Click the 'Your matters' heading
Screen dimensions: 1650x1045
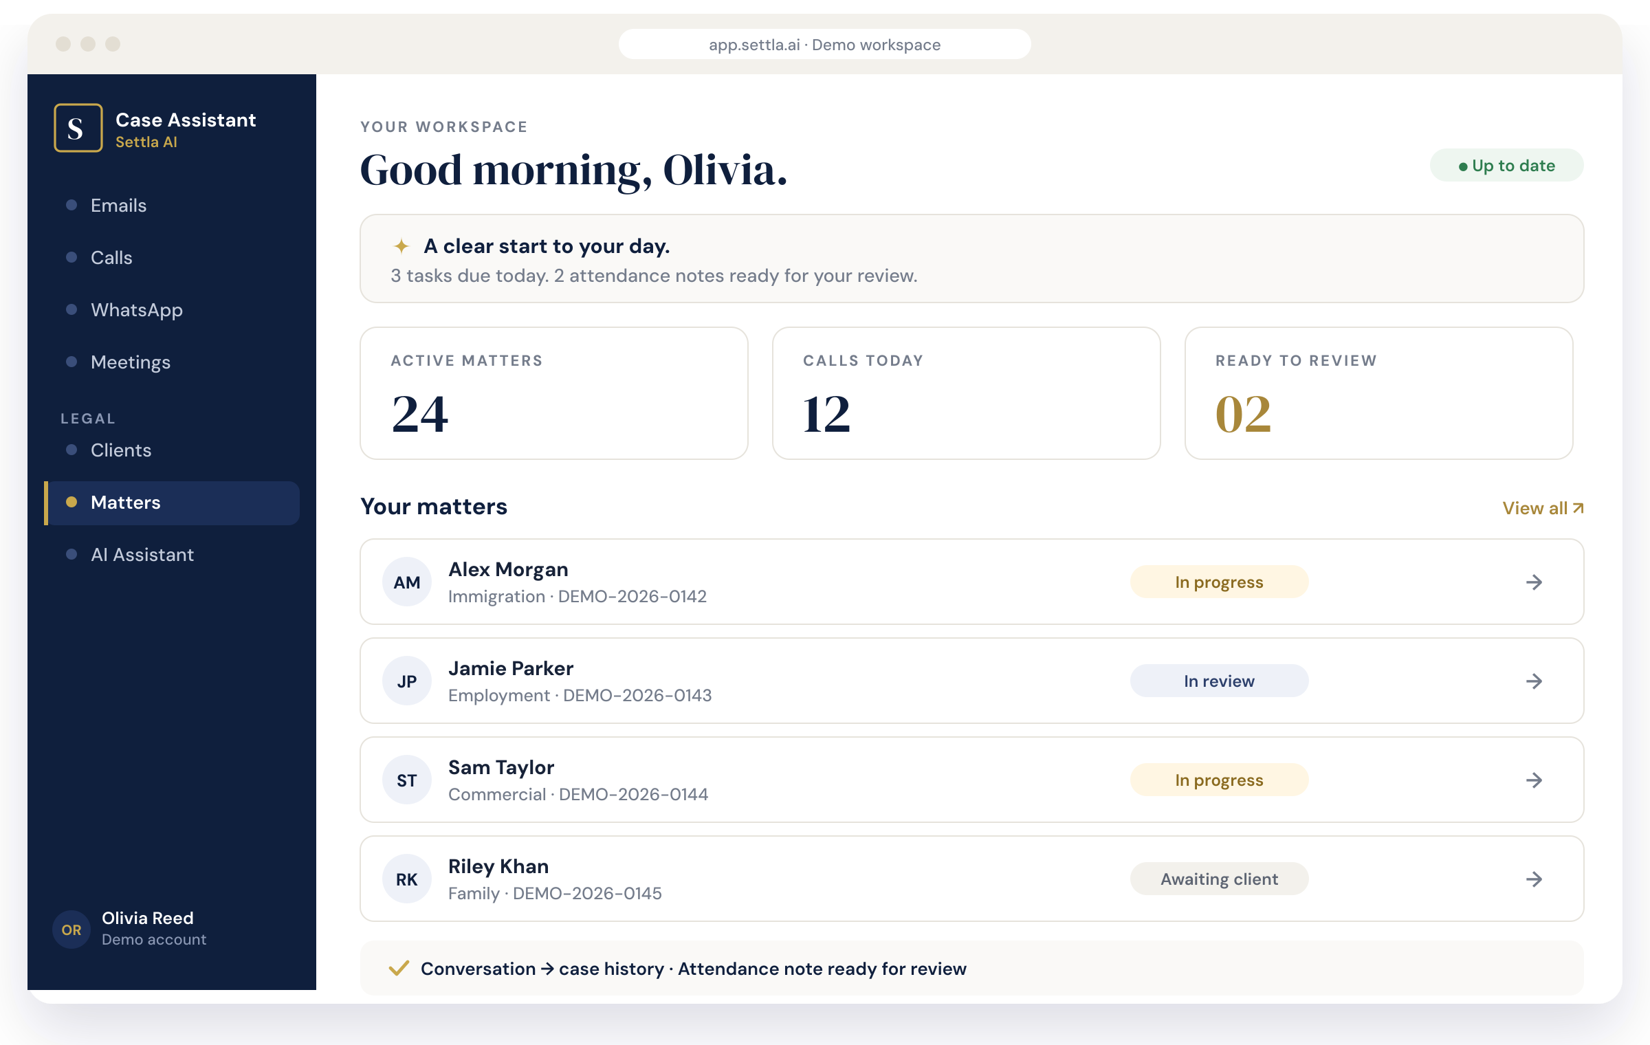point(434,507)
